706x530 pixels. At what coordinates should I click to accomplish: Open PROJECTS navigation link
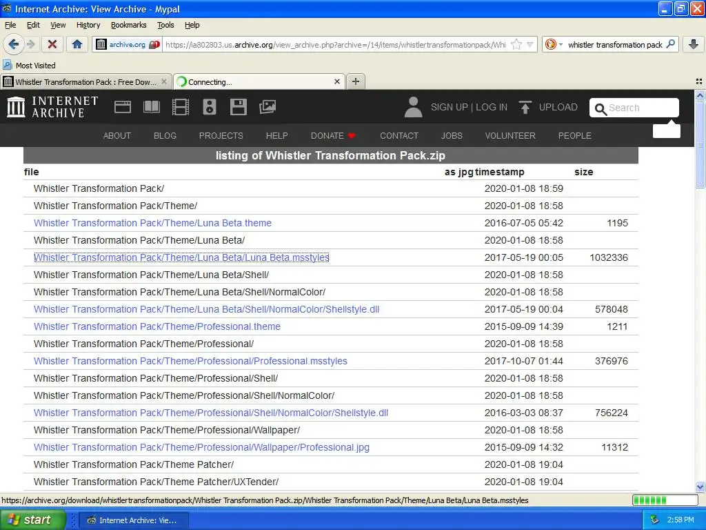click(221, 136)
